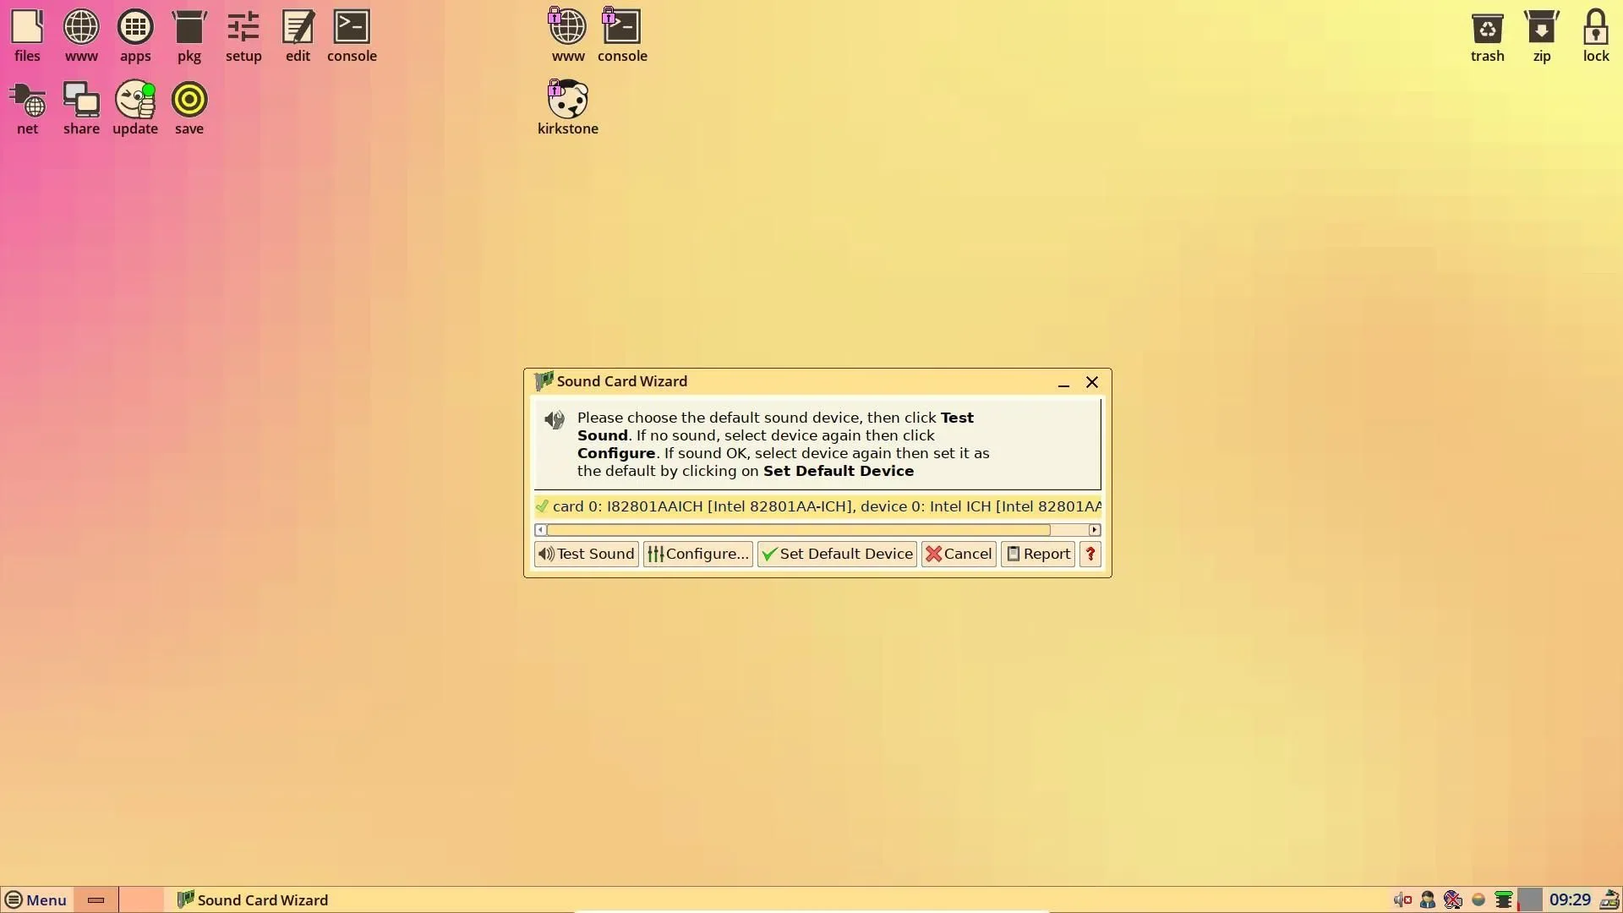
Task: Open the setup sliders icon
Action: click(x=243, y=36)
